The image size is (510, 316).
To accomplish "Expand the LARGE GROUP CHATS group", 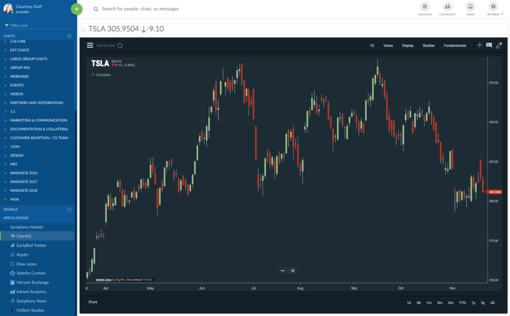I will 5,59.
